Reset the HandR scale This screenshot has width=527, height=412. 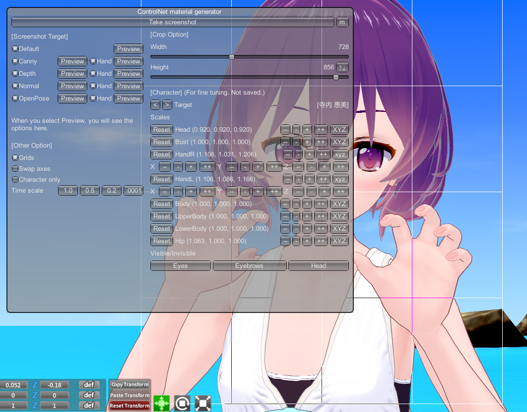coord(162,154)
